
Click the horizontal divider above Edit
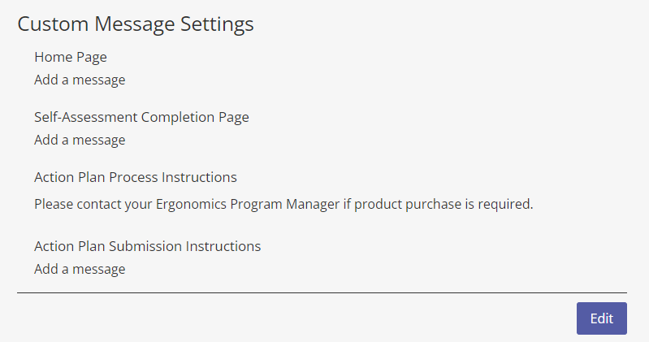click(322, 292)
